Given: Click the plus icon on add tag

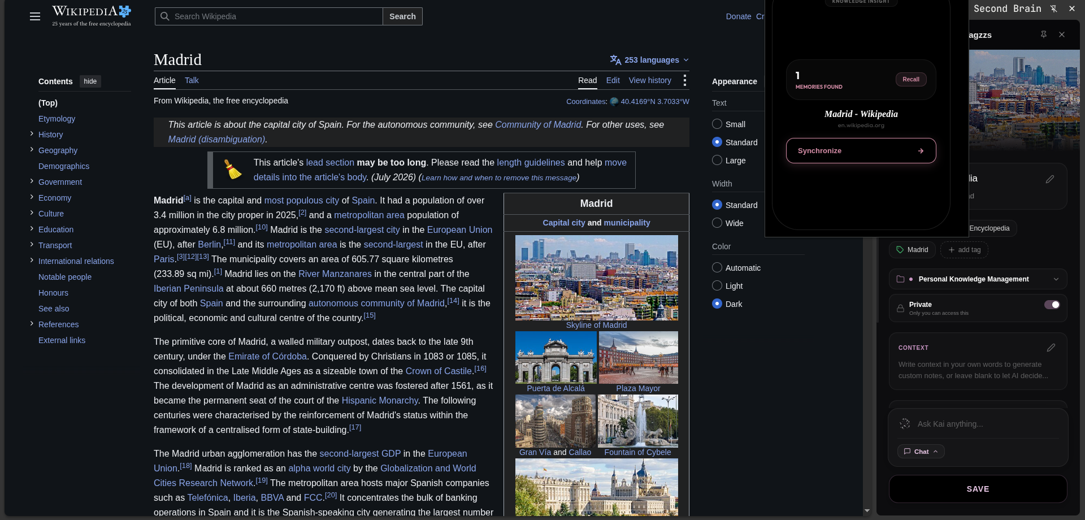Looking at the screenshot, I should [952, 250].
